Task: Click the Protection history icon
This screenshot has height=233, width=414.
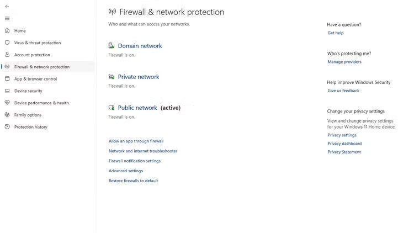Action: click(x=7, y=127)
